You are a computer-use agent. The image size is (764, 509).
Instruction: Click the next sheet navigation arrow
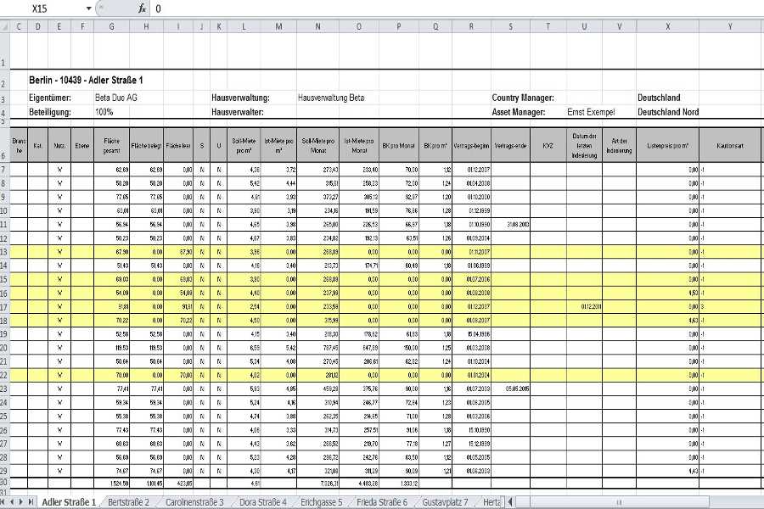[21, 501]
